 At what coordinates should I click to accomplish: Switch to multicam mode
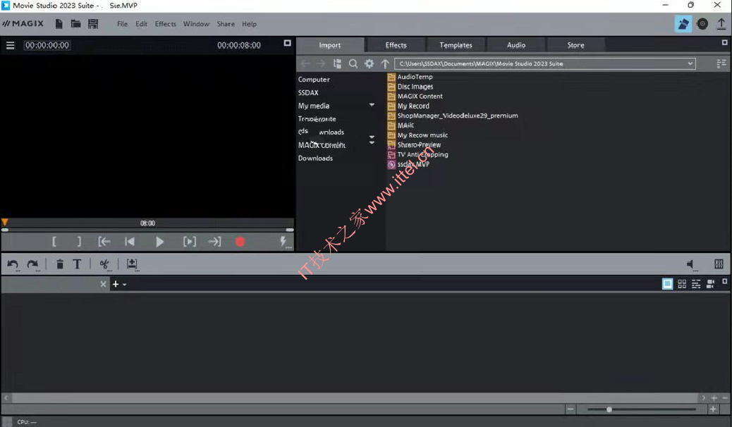[x=711, y=284]
